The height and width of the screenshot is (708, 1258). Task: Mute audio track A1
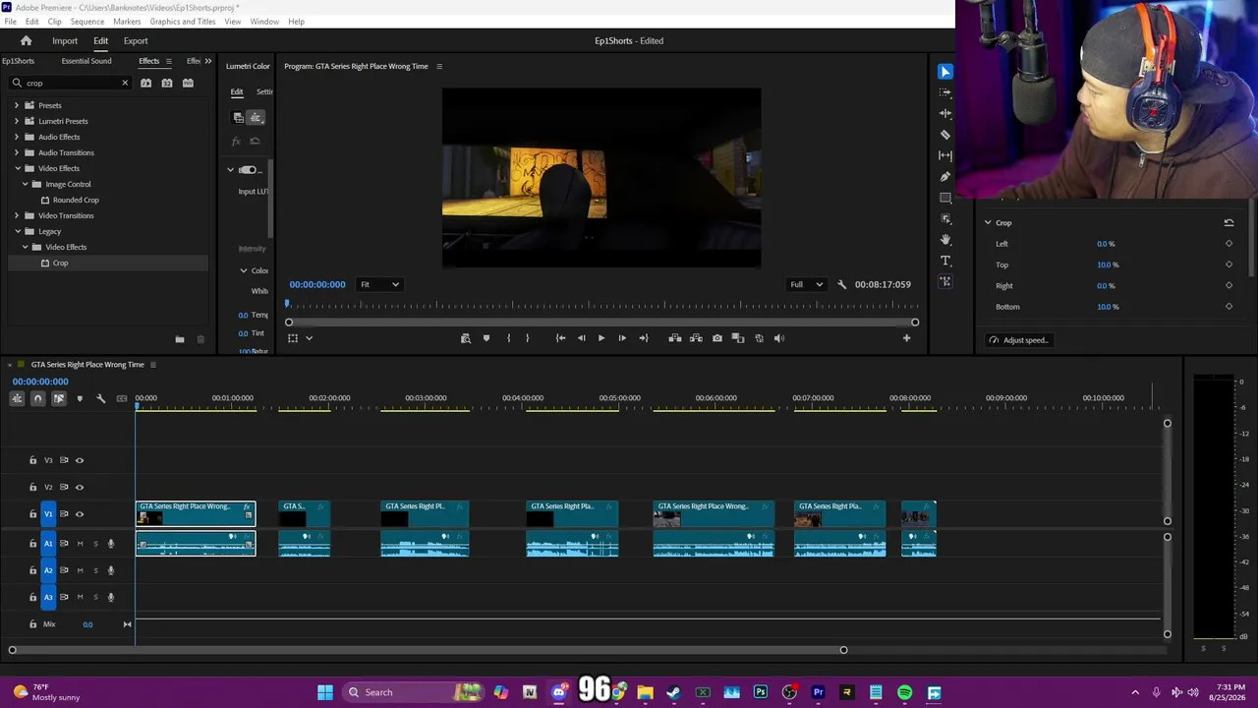[x=81, y=544]
